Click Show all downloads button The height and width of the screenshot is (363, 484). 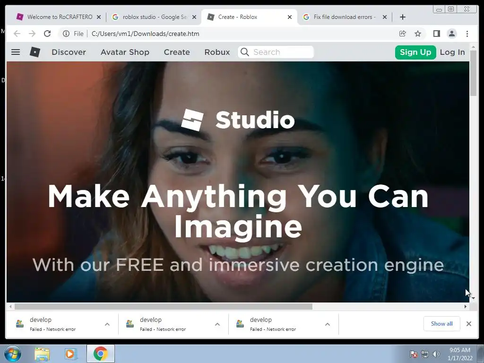point(442,323)
